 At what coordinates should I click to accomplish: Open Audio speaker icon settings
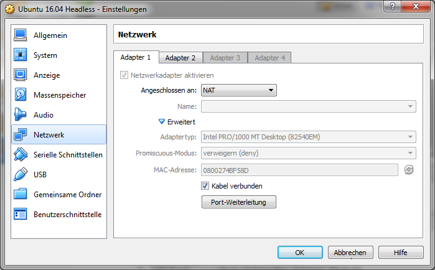point(21,114)
